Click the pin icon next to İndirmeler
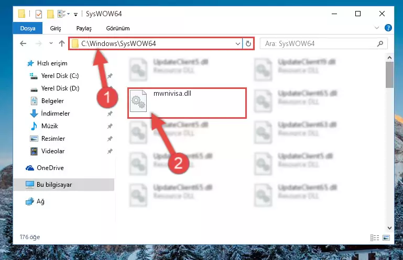 point(110,114)
